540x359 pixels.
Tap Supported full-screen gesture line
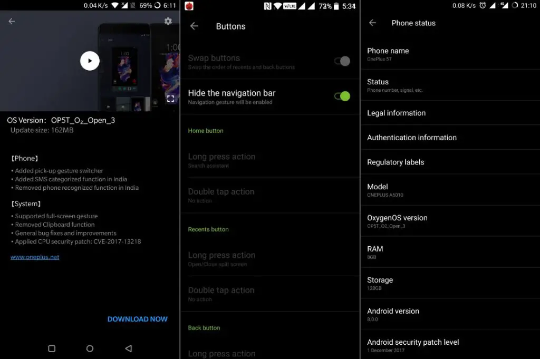click(54, 216)
